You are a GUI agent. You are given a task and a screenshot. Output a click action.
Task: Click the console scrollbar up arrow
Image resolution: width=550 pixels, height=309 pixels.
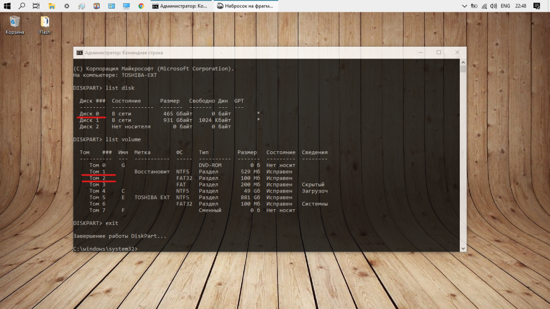[463, 62]
